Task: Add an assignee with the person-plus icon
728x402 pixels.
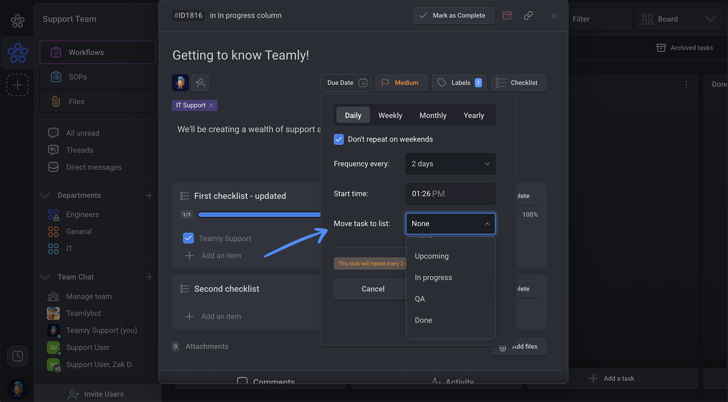Action: pyautogui.click(x=200, y=83)
